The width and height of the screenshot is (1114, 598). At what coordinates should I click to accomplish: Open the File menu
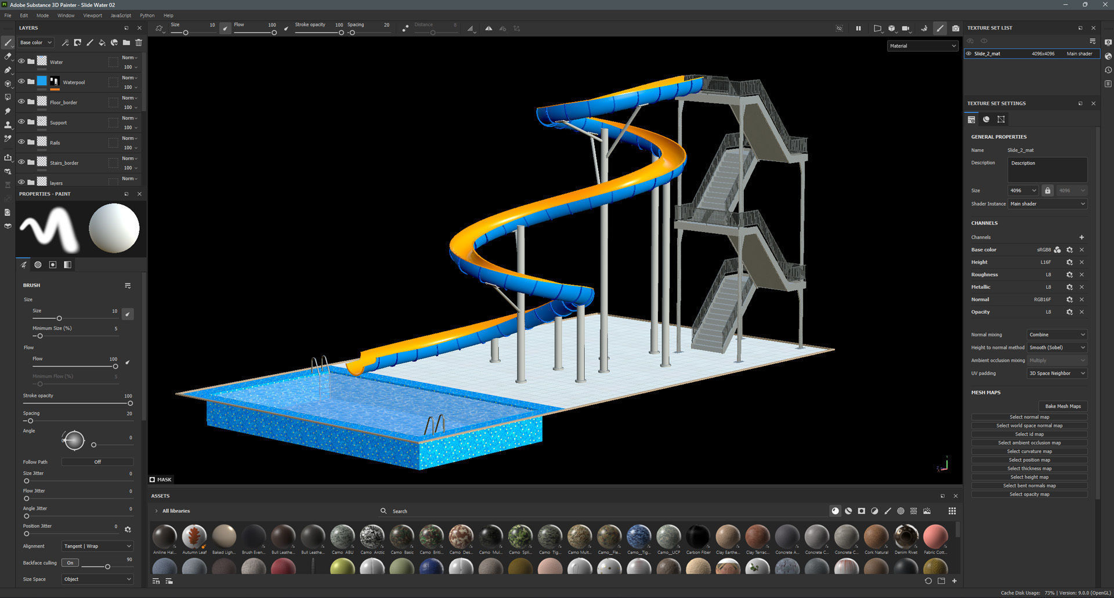click(8, 16)
